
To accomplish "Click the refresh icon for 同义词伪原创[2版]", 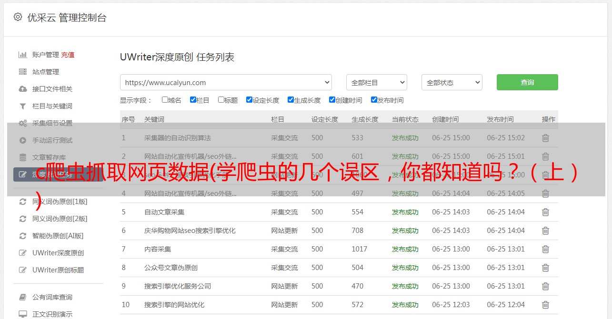I will coord(22,219).
